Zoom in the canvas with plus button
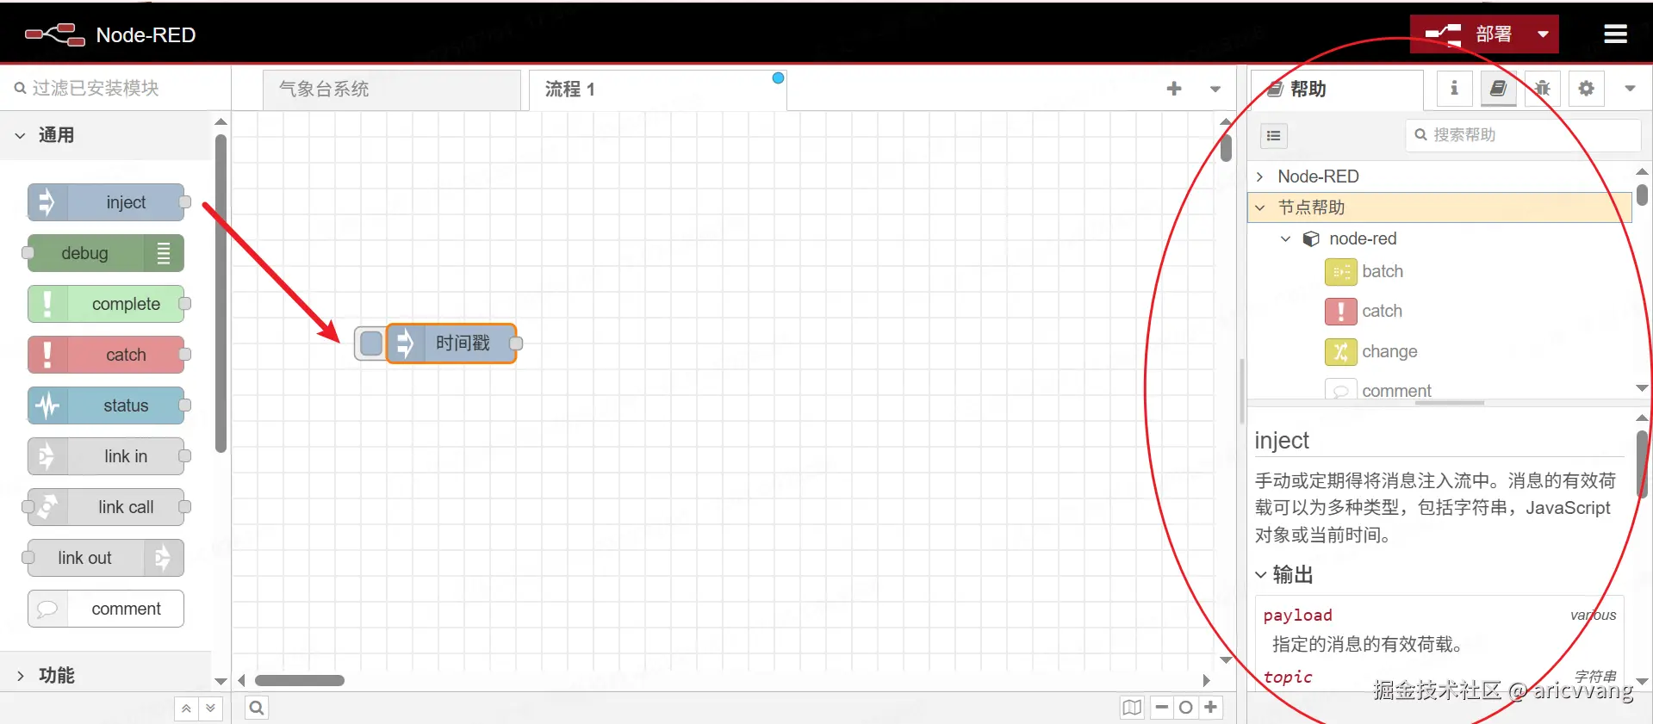Viewport: 1653px width, 724px height. point(1210,708)
